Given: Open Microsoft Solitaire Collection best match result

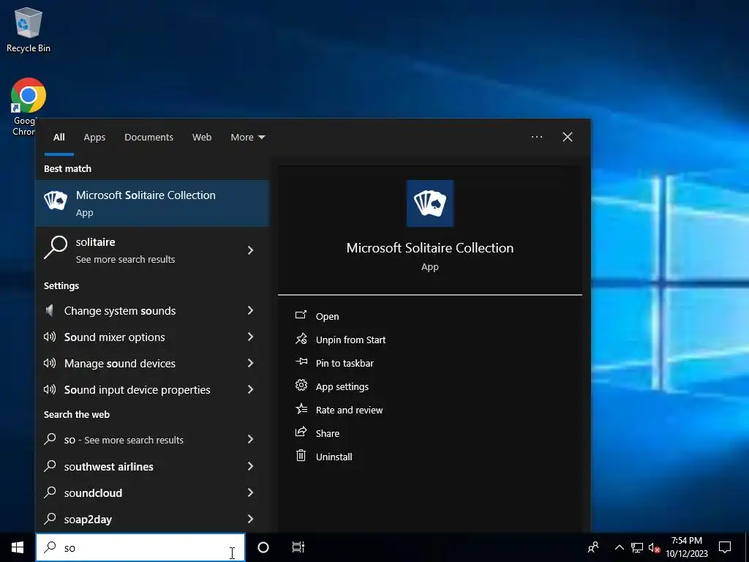Looking at the screenshot, I should 152,203.
